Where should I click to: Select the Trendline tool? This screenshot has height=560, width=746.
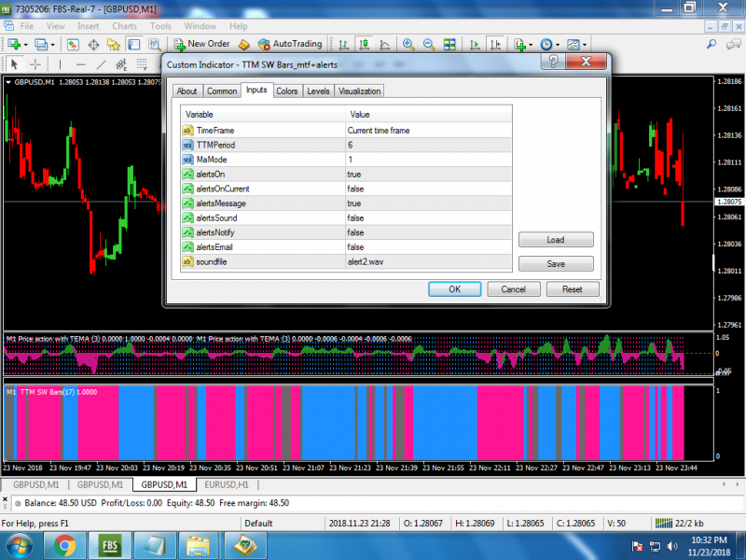[x=101, y=63]
